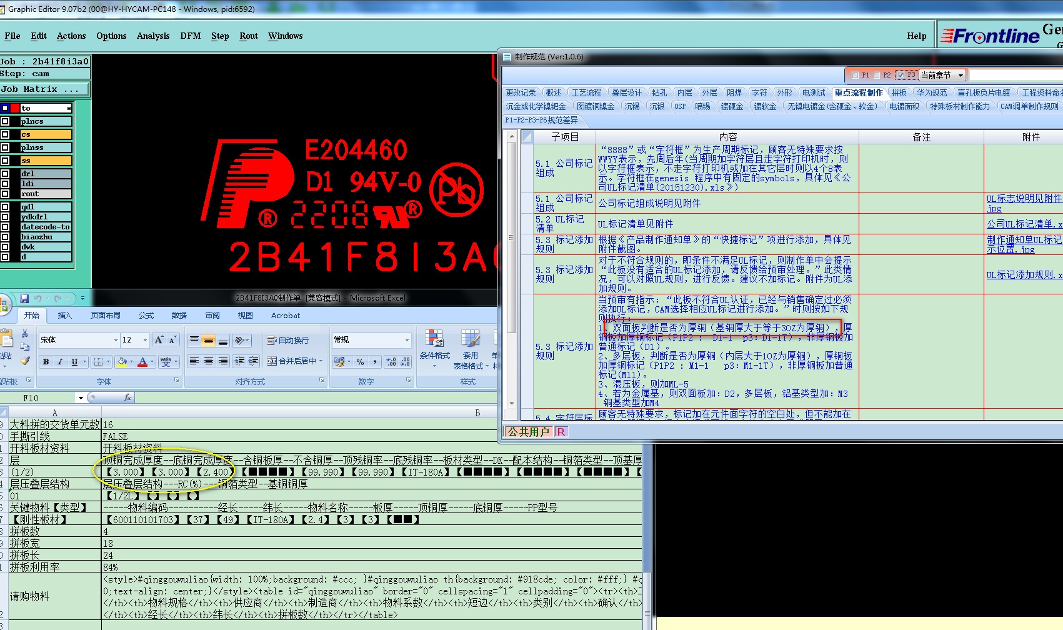1063x630 pixels.
Task: Apply percent style number format
Action: pos(360,362)
